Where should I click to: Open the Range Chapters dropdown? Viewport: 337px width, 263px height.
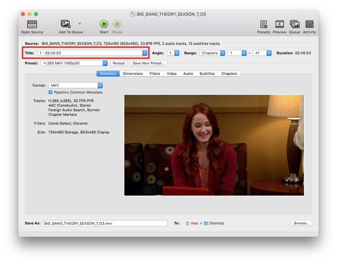(212, 53)
